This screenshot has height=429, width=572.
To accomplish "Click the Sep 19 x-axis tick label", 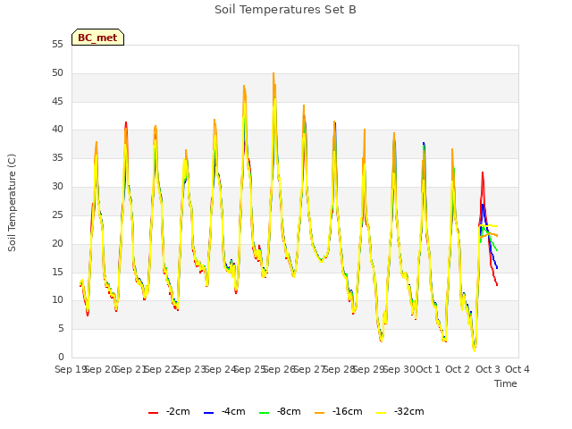I will click(x=70, y=369).
